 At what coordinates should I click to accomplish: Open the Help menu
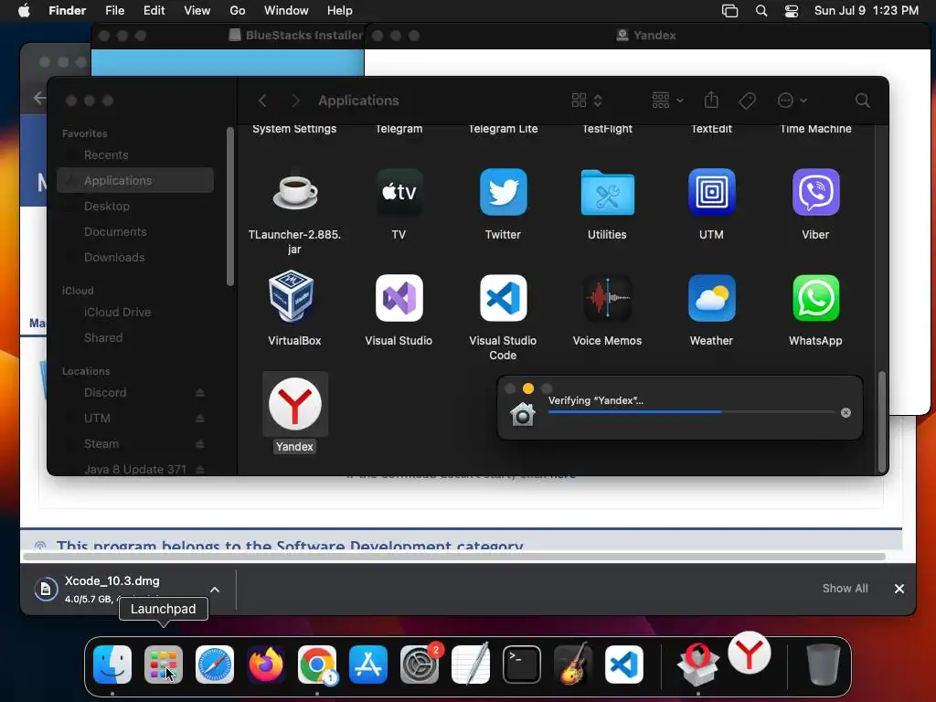tap(340, 11)
